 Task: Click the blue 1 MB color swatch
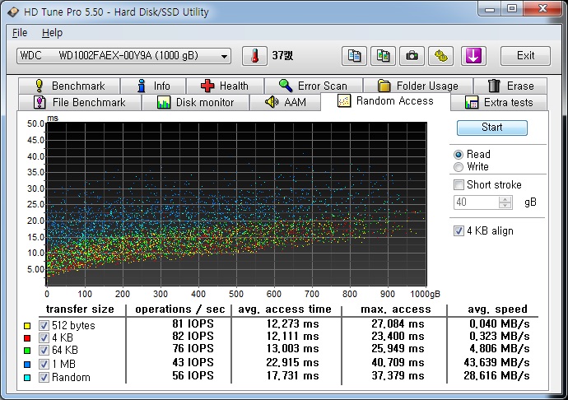coord(27,364)
